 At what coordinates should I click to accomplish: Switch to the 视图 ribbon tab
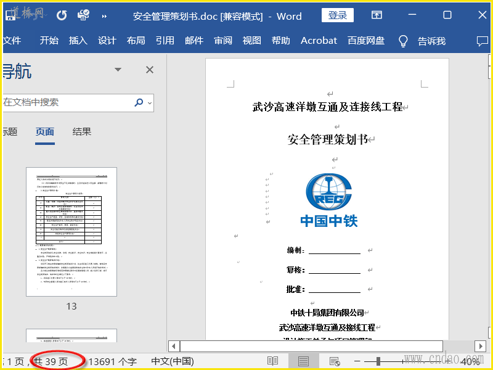pyautogui.click(x=252, y=41)
